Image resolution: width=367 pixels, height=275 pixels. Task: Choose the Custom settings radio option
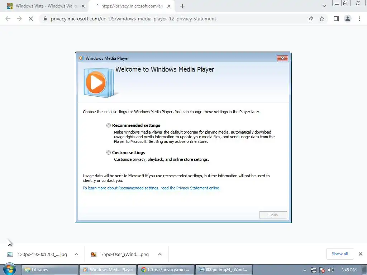pyautogui.click(x=108, y=153)
